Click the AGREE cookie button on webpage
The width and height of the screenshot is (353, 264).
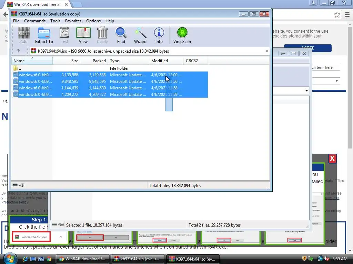(x=308, y=48)
